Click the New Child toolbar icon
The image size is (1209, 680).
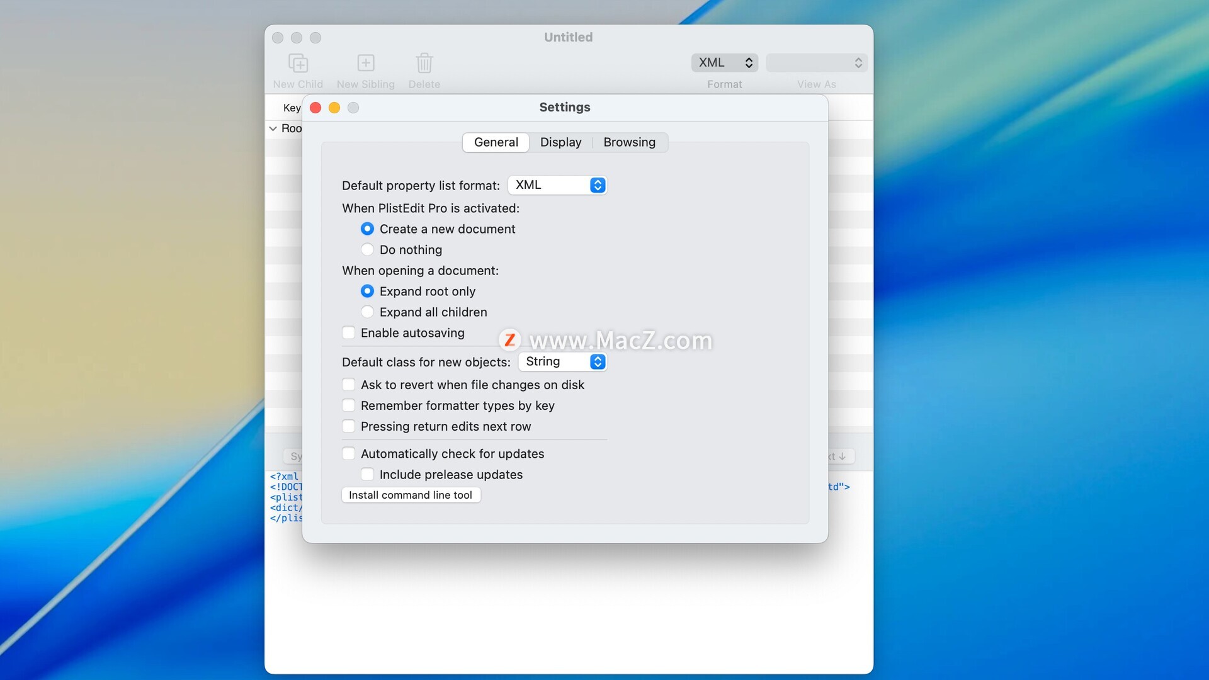pyautogui.click(x=298, y=63)
